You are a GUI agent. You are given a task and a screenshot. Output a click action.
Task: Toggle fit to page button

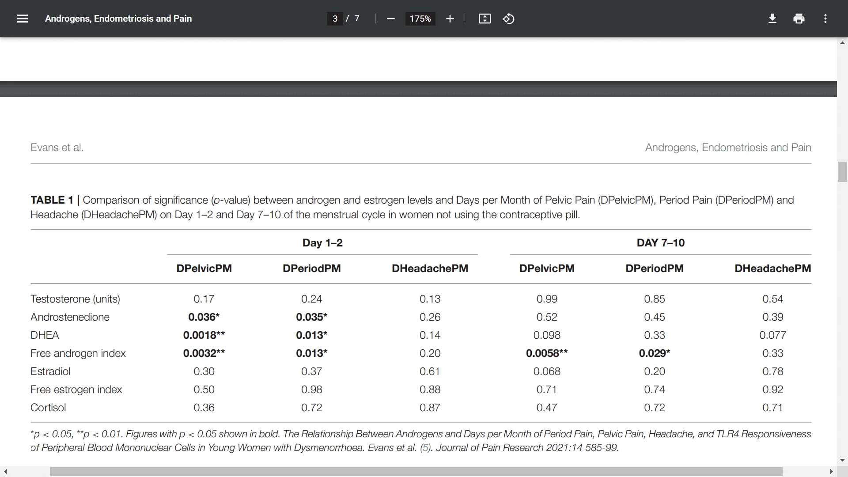[x=485, y=19]
